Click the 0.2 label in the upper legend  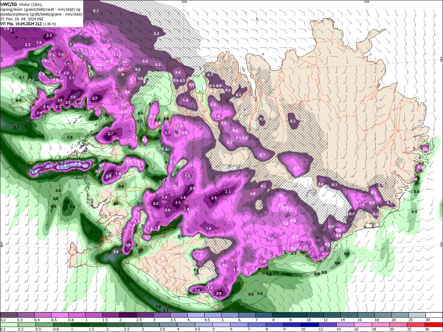click(x=2, y=320)
